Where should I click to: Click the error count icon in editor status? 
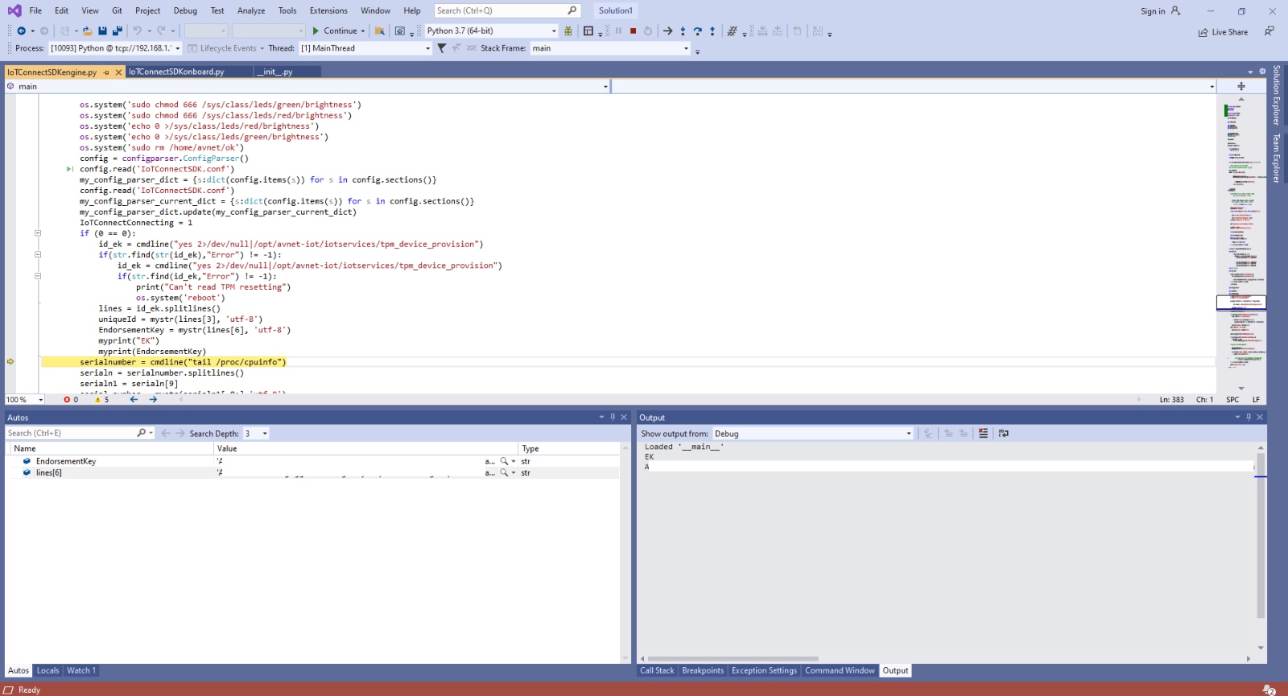click(67, 399)
